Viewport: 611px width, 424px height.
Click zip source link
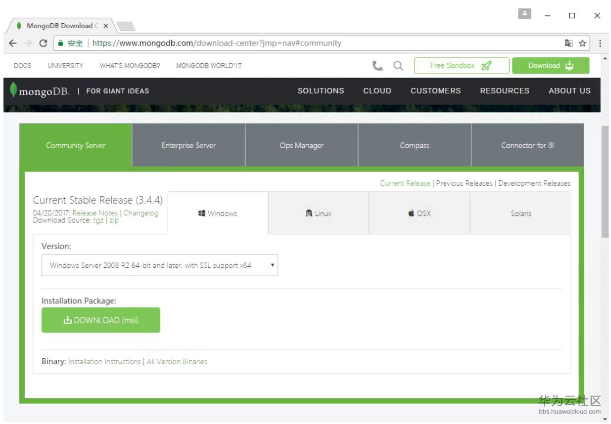pyautogui.click(x=114, y=220)
